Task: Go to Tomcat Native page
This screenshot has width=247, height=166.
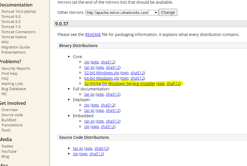Action: [x=14, y=37]
